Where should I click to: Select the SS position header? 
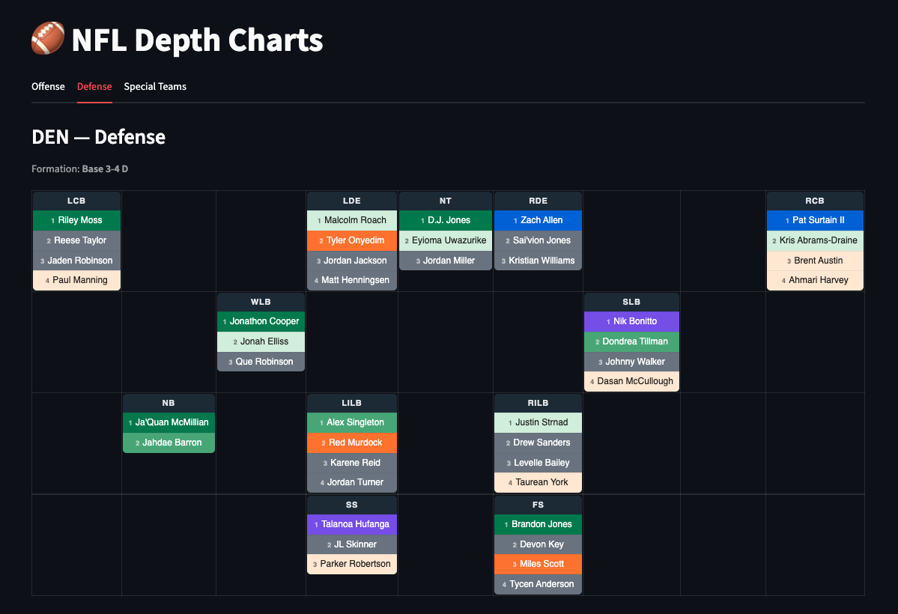(x=352, y=505)
